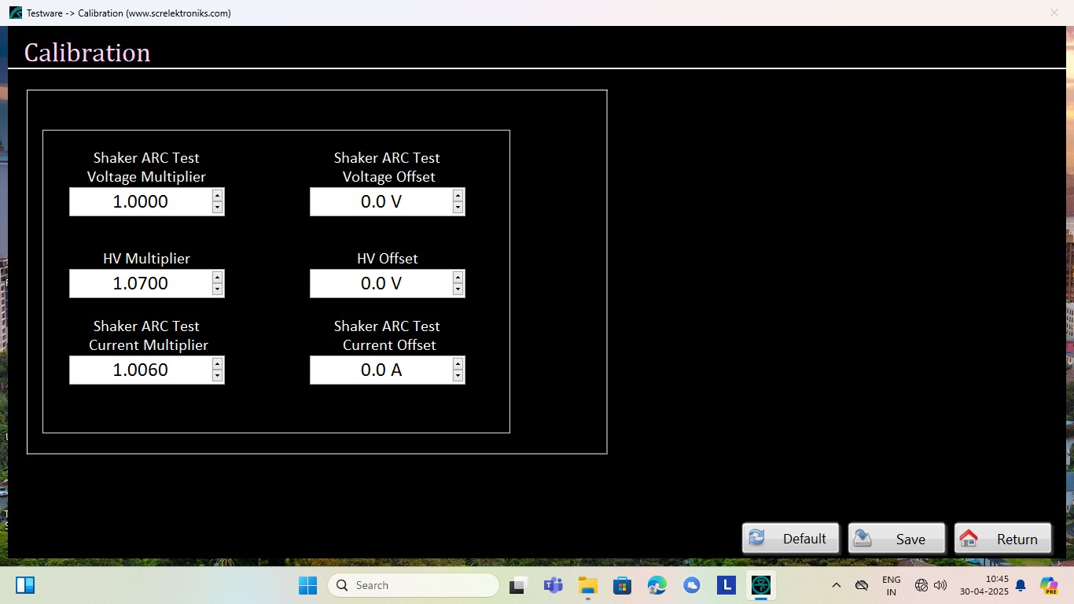
Task: Open the Windows Start menu
Action: [x=307, y=585]
